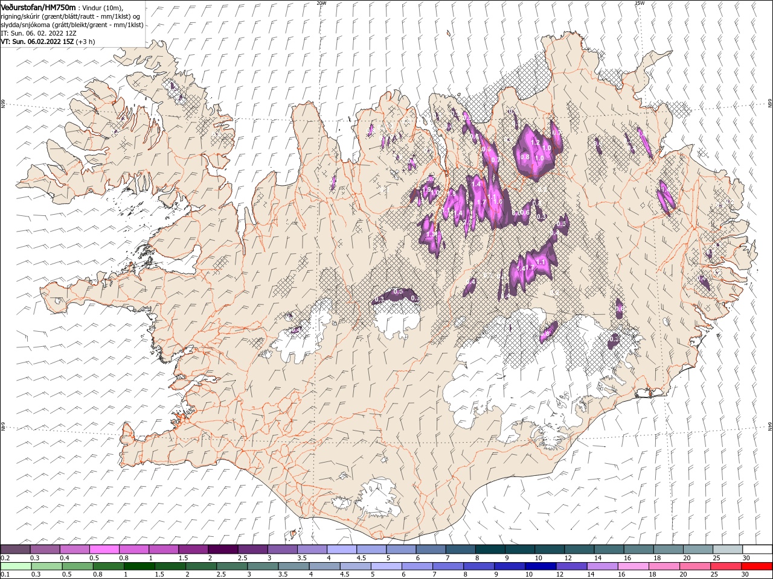Screen dimensions: 773x579
Task: Click the 'IT: Sun. 06. 02. 2022 12Z' line
Action: coord(38,33)
